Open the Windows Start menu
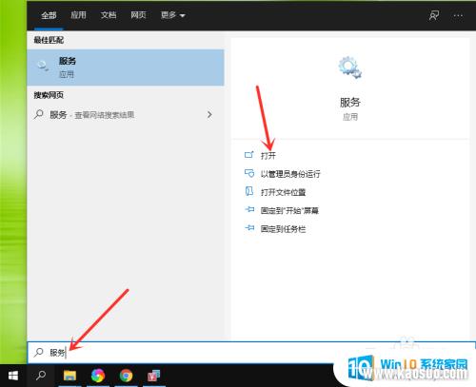The height and width of the screenshot is (387, 476). click(x=13, y=376)
